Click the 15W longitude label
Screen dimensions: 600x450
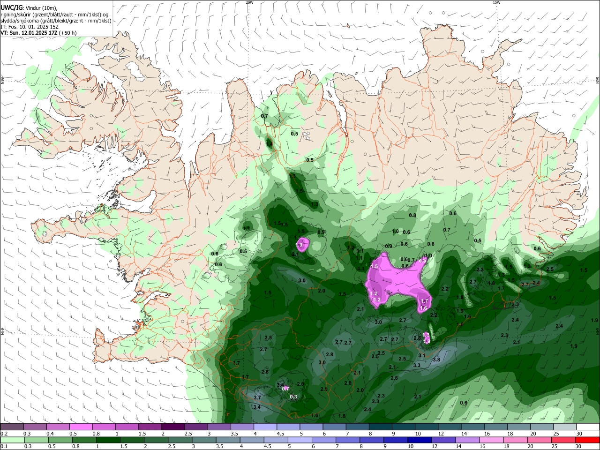click(496, 2)
